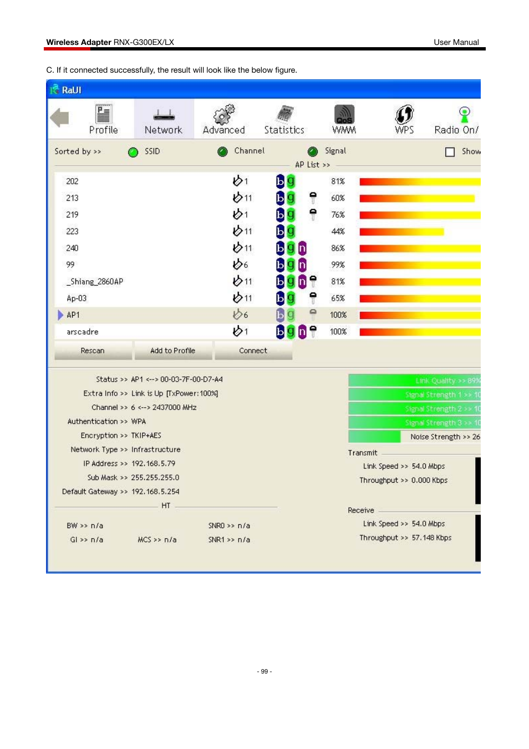Click the 192.168.5.79 IP address value
The width and height of the screenshot is (529, 749).
(x=153, y=463)
